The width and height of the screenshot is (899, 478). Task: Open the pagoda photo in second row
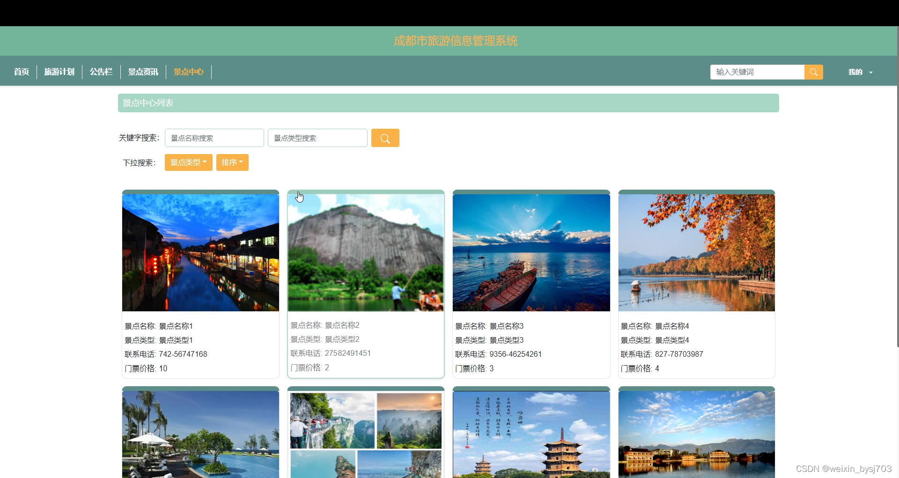pyautogui.click(x=531, y=434)
